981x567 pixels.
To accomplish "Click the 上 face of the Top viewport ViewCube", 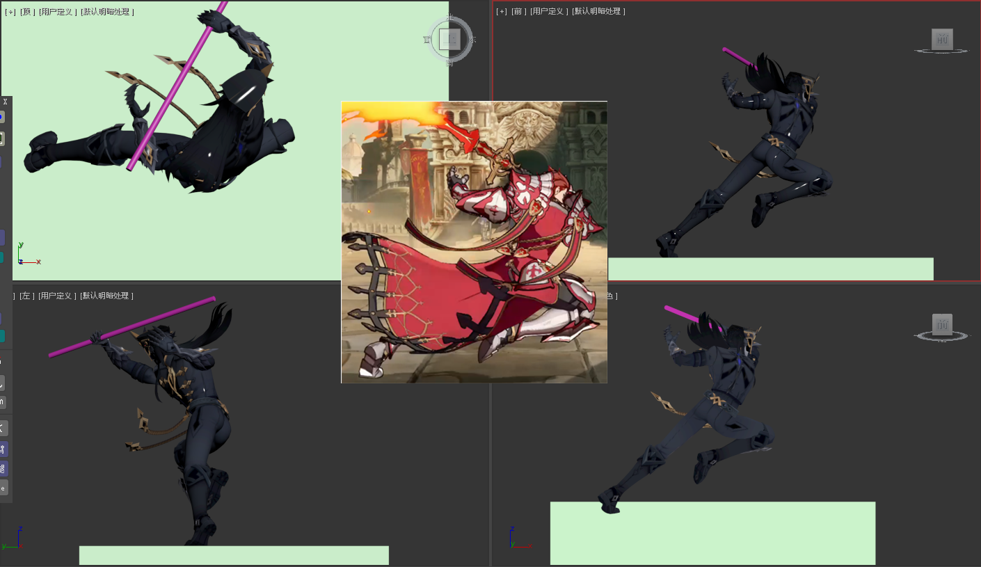I will [x=450, y=40].
